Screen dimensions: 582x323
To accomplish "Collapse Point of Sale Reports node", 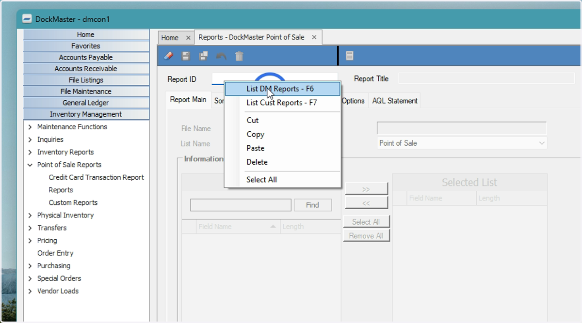I will [x=30, y=165].
